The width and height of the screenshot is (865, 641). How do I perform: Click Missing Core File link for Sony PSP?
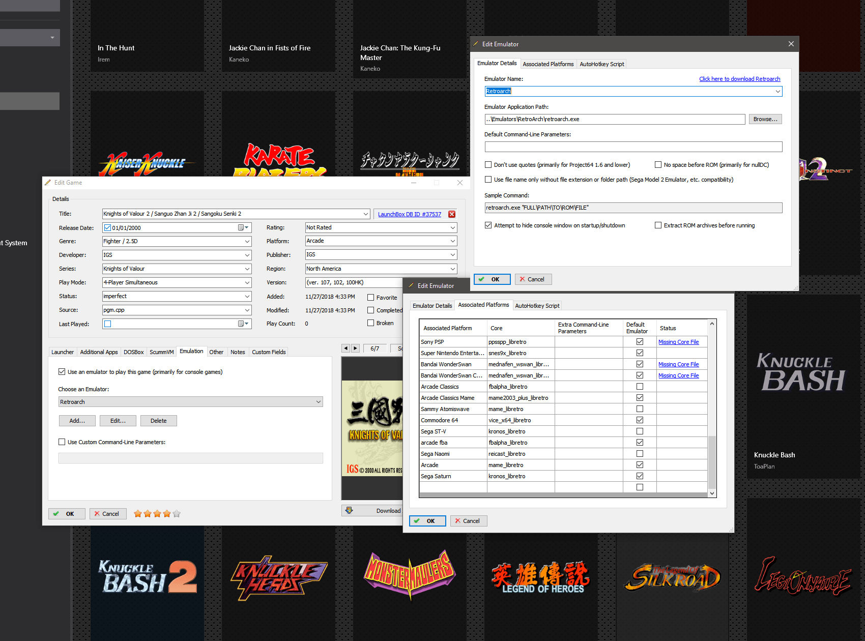coord(678,342)
